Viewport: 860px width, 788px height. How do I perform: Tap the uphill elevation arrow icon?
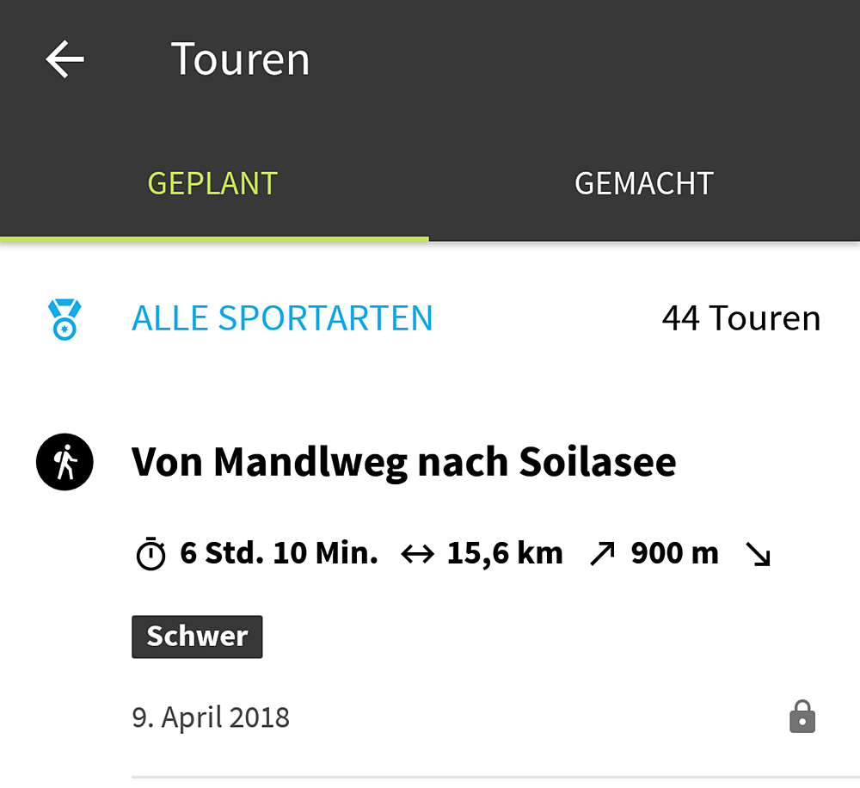(602, 553)
